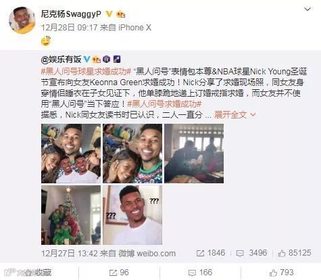The image size is (321, 280).
Task: Open the 尼克杨SwaggyP username link
Action: coord(71,14)
